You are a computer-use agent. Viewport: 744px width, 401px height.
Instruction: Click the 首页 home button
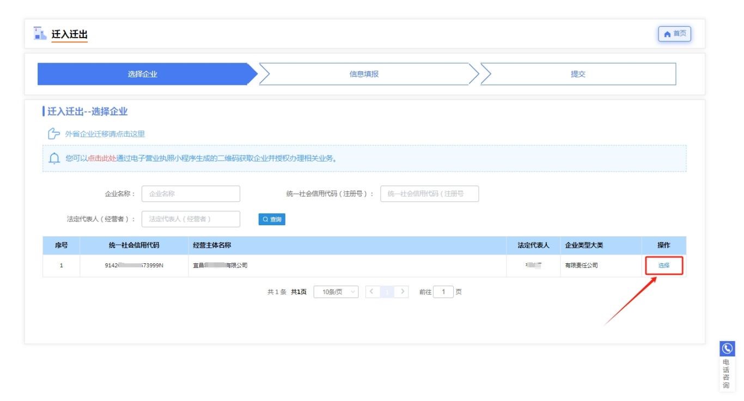(674, 34)
